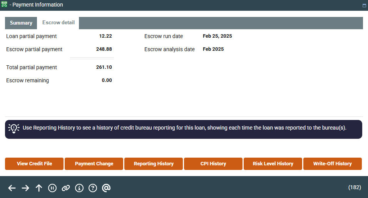The width and height of the screenshot is (368, 198).
Task: Click the chain link icon
Action: coord(66,188)
